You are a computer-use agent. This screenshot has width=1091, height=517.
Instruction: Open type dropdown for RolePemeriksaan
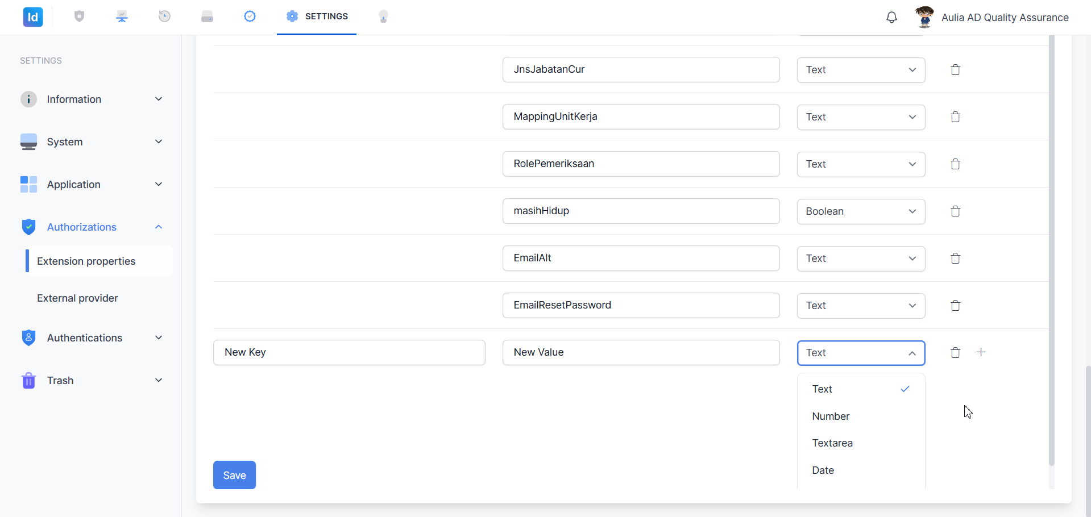(x=861, y=164)
